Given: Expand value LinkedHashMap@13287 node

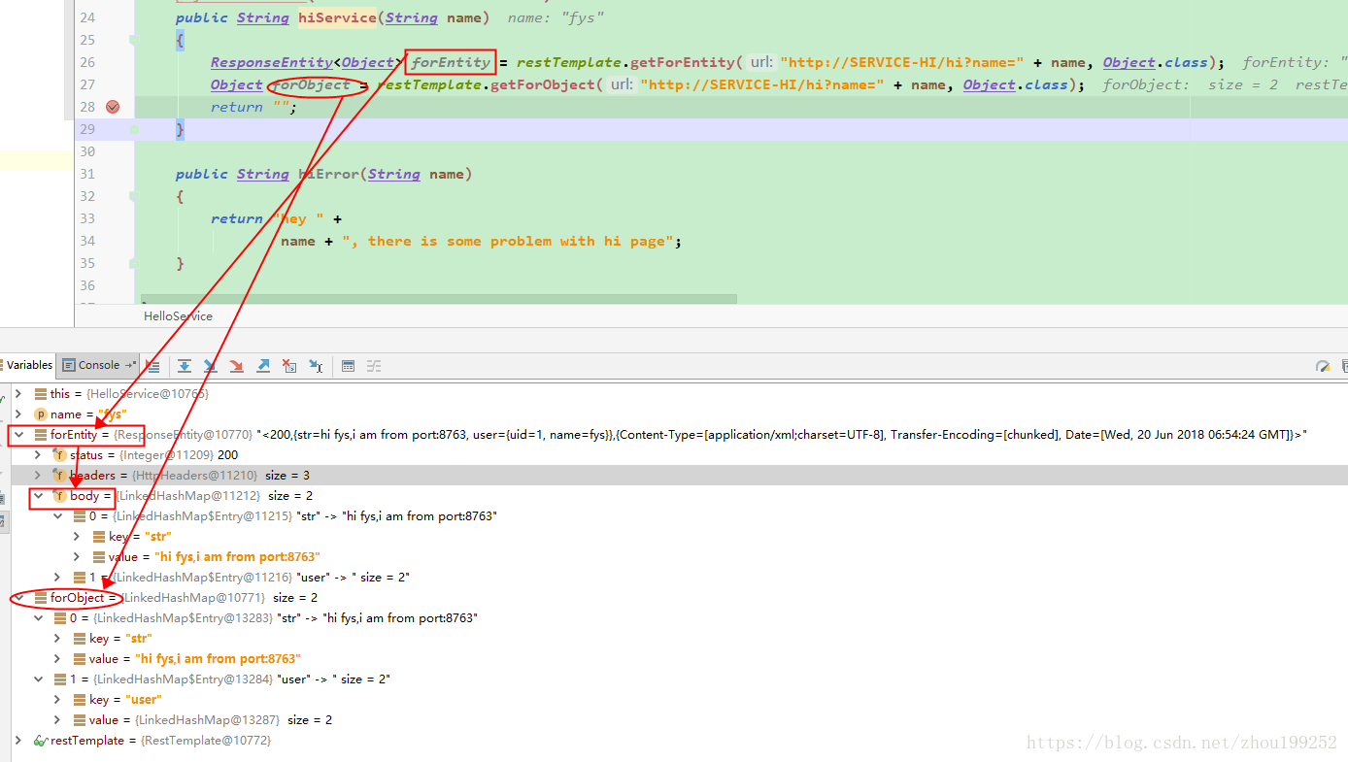Looking at the screenshot, I should coord(57,720).
